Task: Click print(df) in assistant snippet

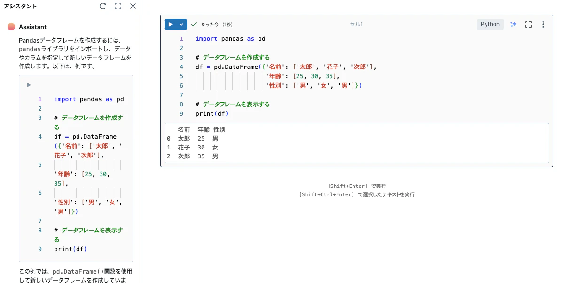Action: point(71,249)
